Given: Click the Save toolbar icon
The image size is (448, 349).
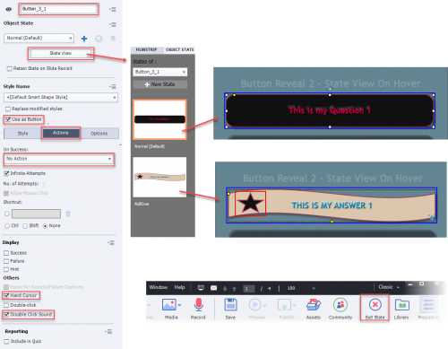Looking at the screenshot, I should pos(230,305).
